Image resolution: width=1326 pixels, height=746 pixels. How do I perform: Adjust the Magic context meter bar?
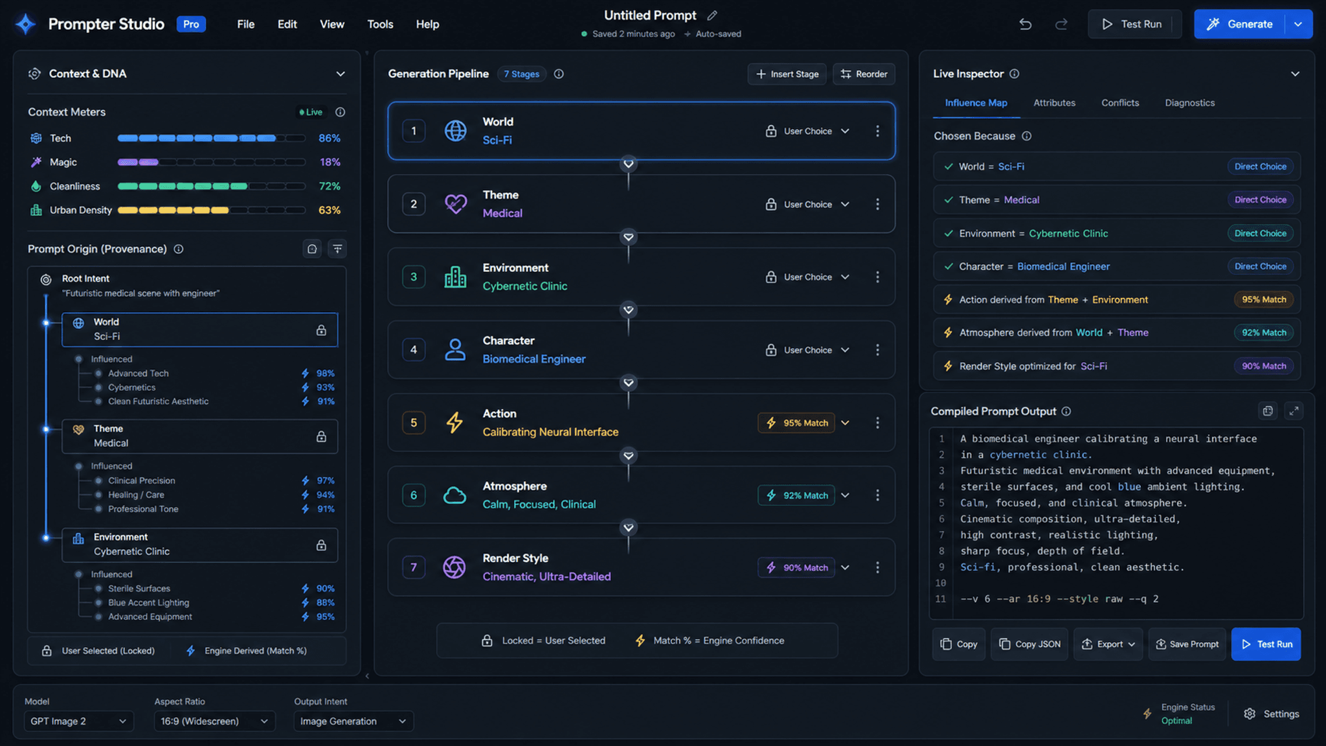(x=211, y=162)
